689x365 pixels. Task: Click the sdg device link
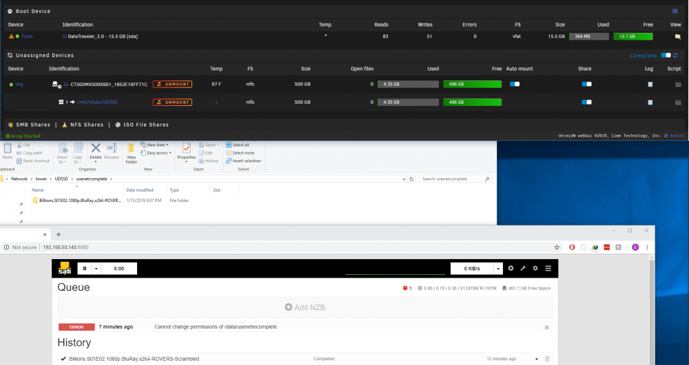[19, 84]
